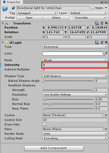The image size is (109, 153).
Task: Disable the Light component checkbox
Action: (11, 42)
